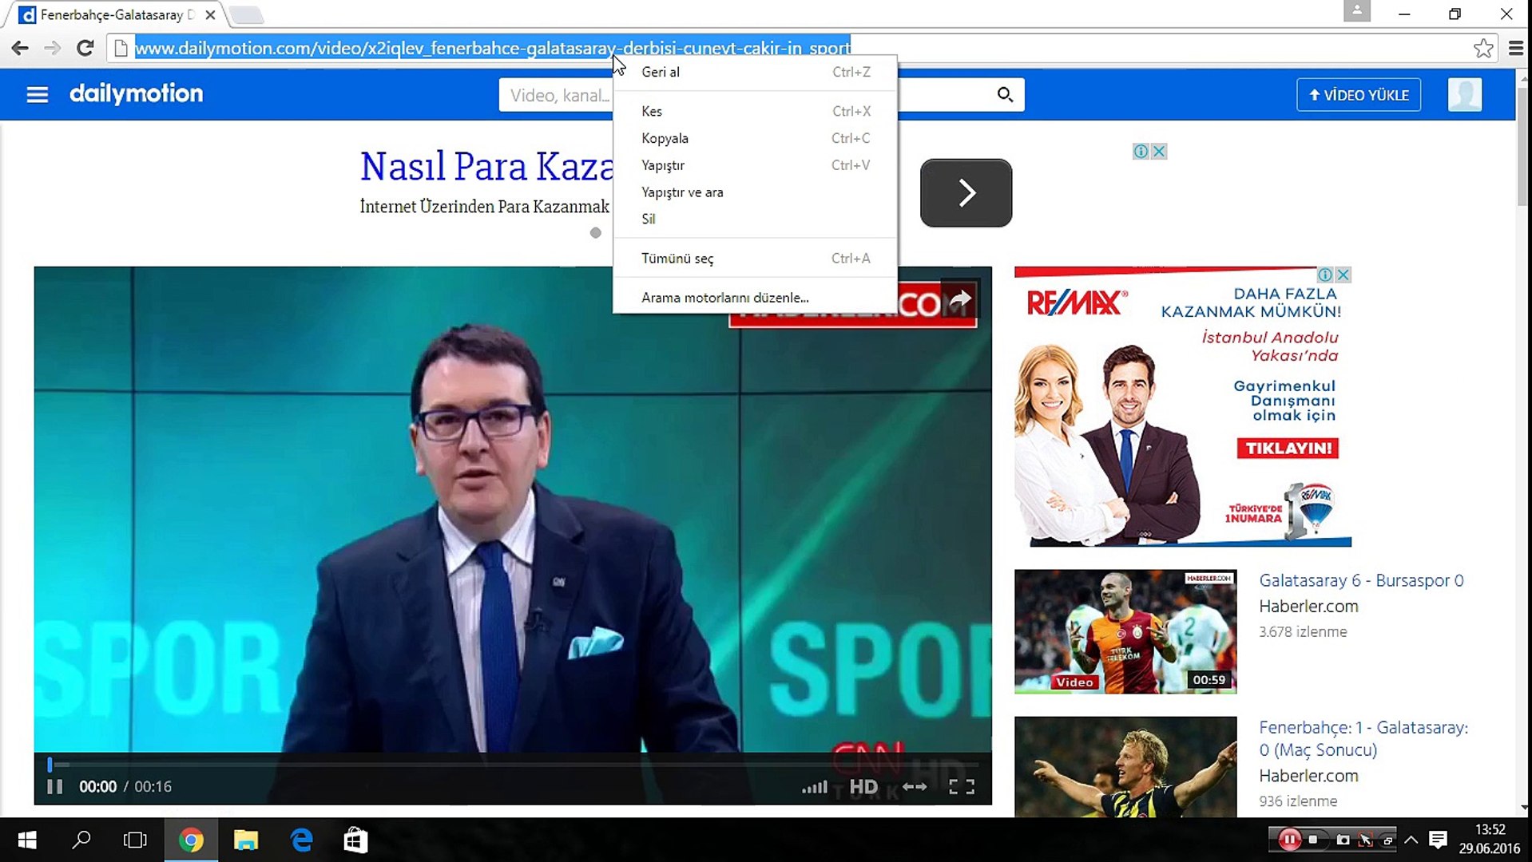Open the Action Center notifications icon
Viewport: 1532px width, 862px height.
pos(1438,840)
